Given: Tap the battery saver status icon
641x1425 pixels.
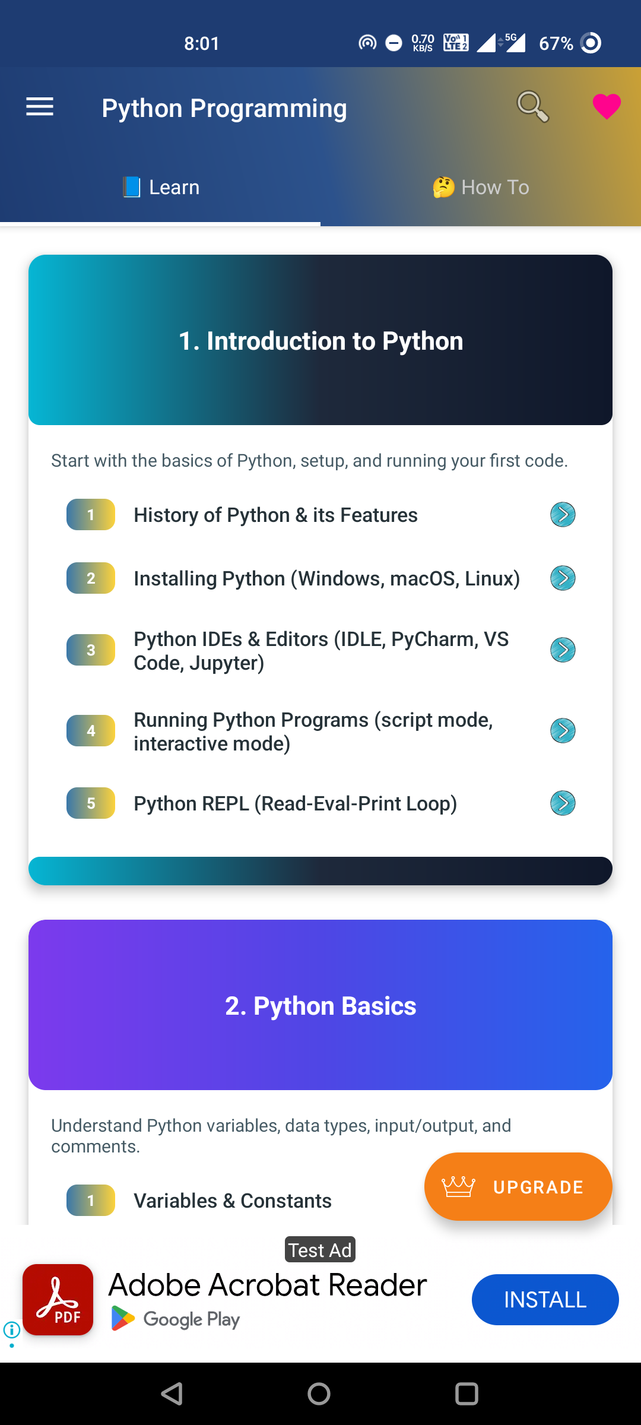Looking at the screenshot, I should (x=392, y=43).
